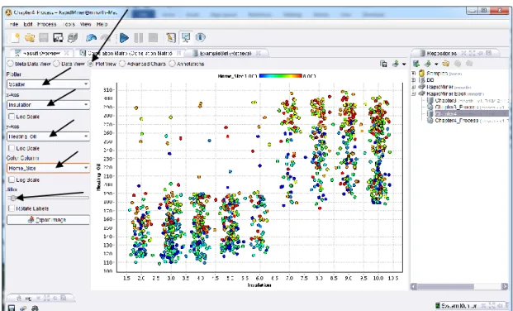
Task: Select the Data View radio button
Action: point(56,64)
